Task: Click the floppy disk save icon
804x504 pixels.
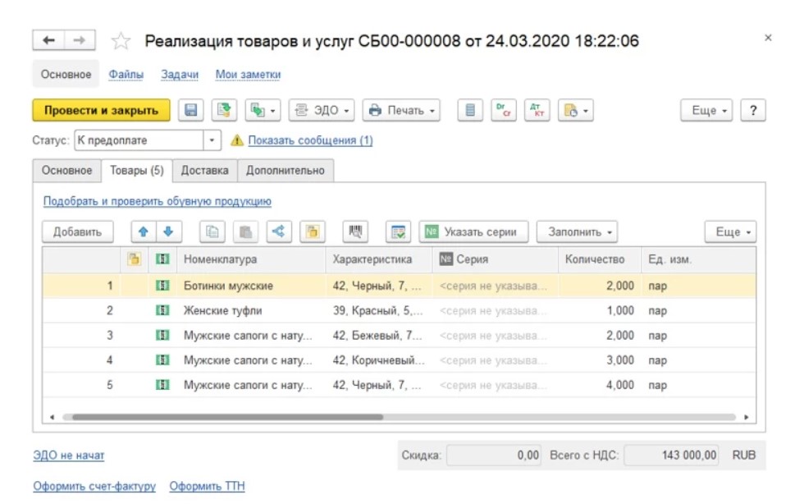Action: tap(191, 111)
